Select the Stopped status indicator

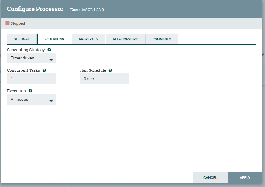[x=15, y=23]
